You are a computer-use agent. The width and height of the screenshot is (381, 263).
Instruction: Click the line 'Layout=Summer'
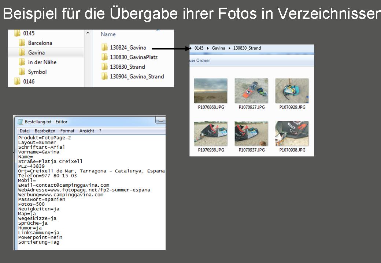[x=37, y=142]
